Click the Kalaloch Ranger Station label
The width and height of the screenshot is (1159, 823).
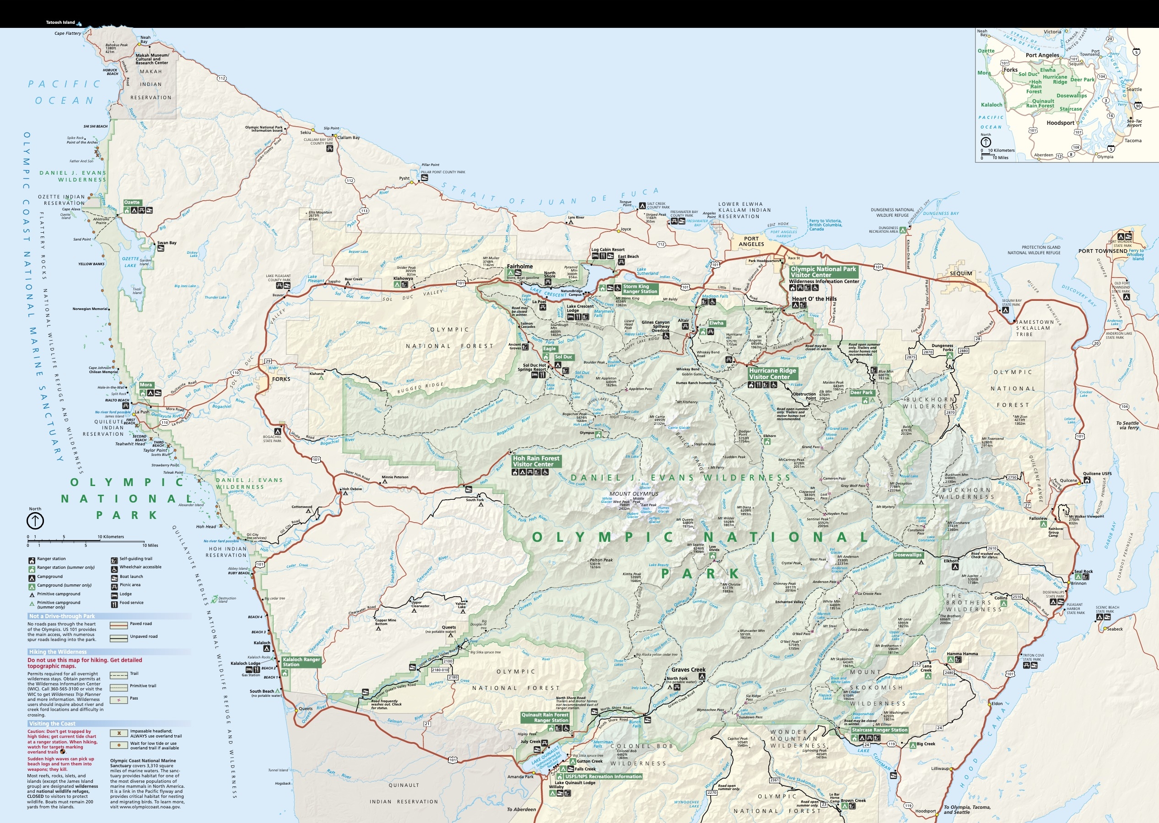coord(301,662)
